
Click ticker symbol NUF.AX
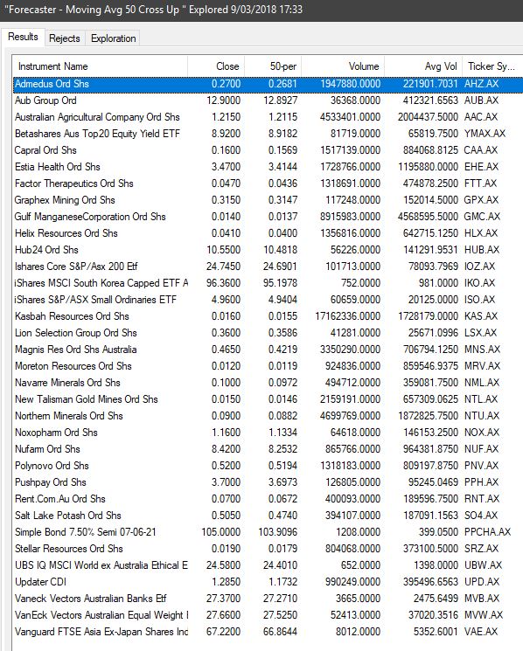pos(481,449)
